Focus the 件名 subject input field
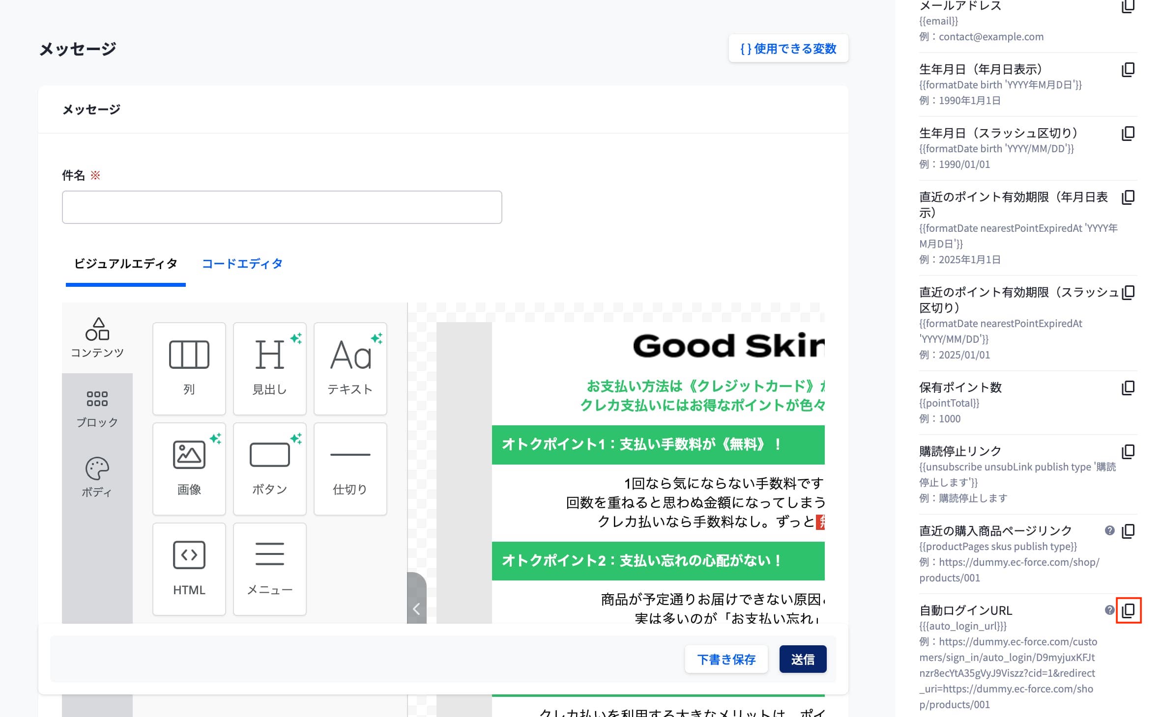The width and height of the screenshot is (1161, 717). coord(282,207)
